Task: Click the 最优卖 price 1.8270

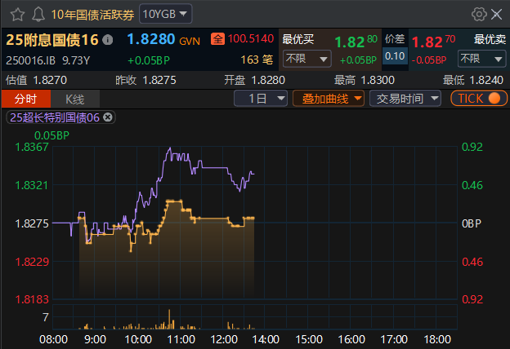Action: (433, 42)
